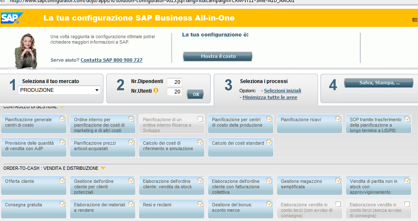This screenshot has width=418, height=221.
Task: Uncheck Vendita di partita non in stock
Action: 407,181
